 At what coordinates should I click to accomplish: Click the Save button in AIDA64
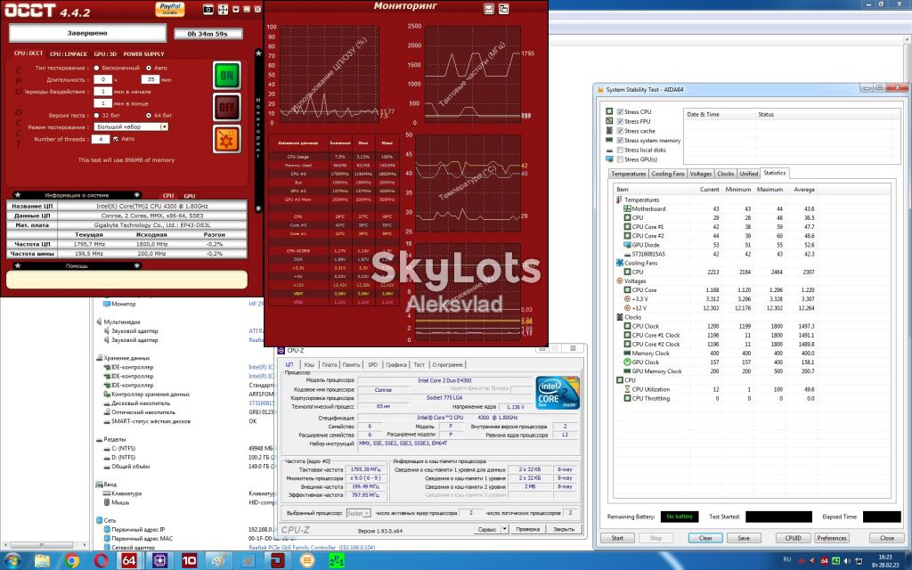(x=744, y=538)
